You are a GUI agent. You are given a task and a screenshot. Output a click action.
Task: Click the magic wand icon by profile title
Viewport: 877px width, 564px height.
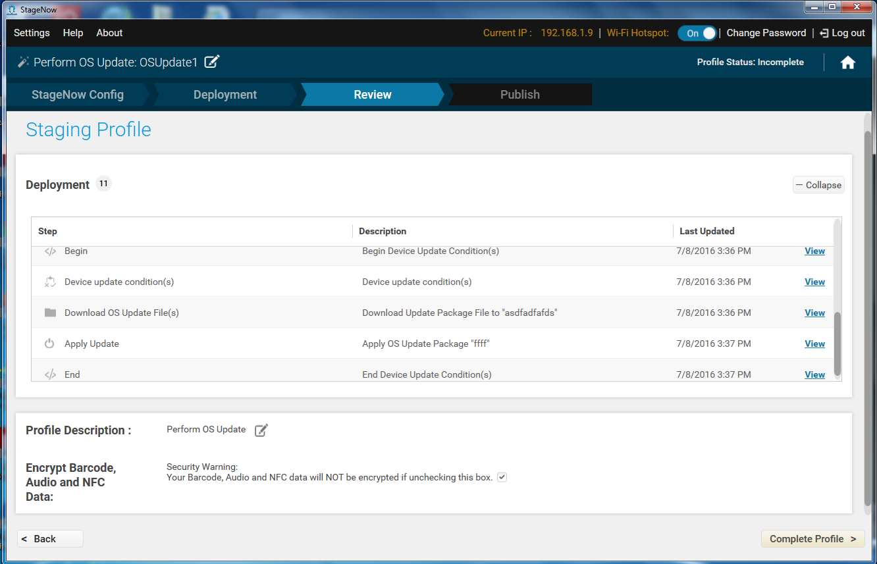pyautogui.click(x=23, y=63)
